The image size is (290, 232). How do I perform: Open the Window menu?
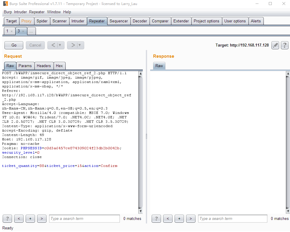pyautogui.click(x=54, y=12)
